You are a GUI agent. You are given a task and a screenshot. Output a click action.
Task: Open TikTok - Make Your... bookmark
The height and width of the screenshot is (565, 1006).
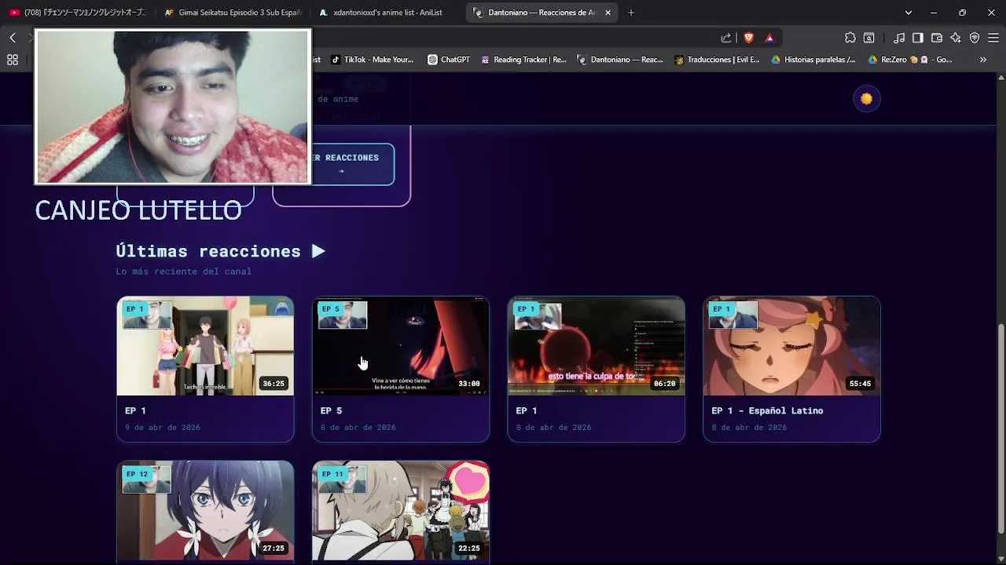[372, 60]
